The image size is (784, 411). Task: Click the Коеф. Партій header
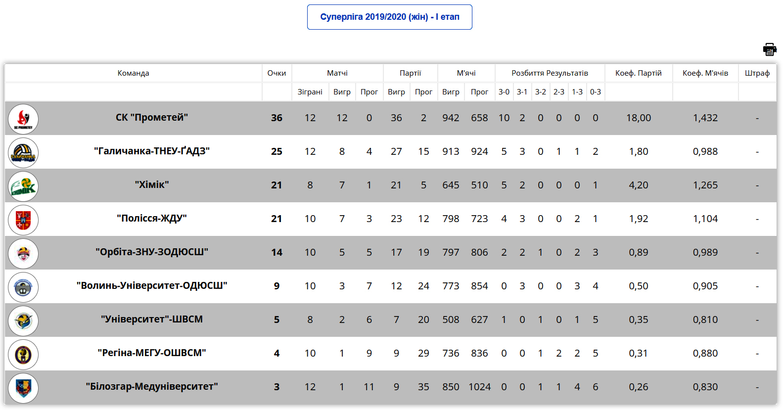point(639,73)
